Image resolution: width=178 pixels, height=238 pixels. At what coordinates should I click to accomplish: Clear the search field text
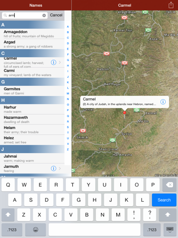[x=44, y=15]
